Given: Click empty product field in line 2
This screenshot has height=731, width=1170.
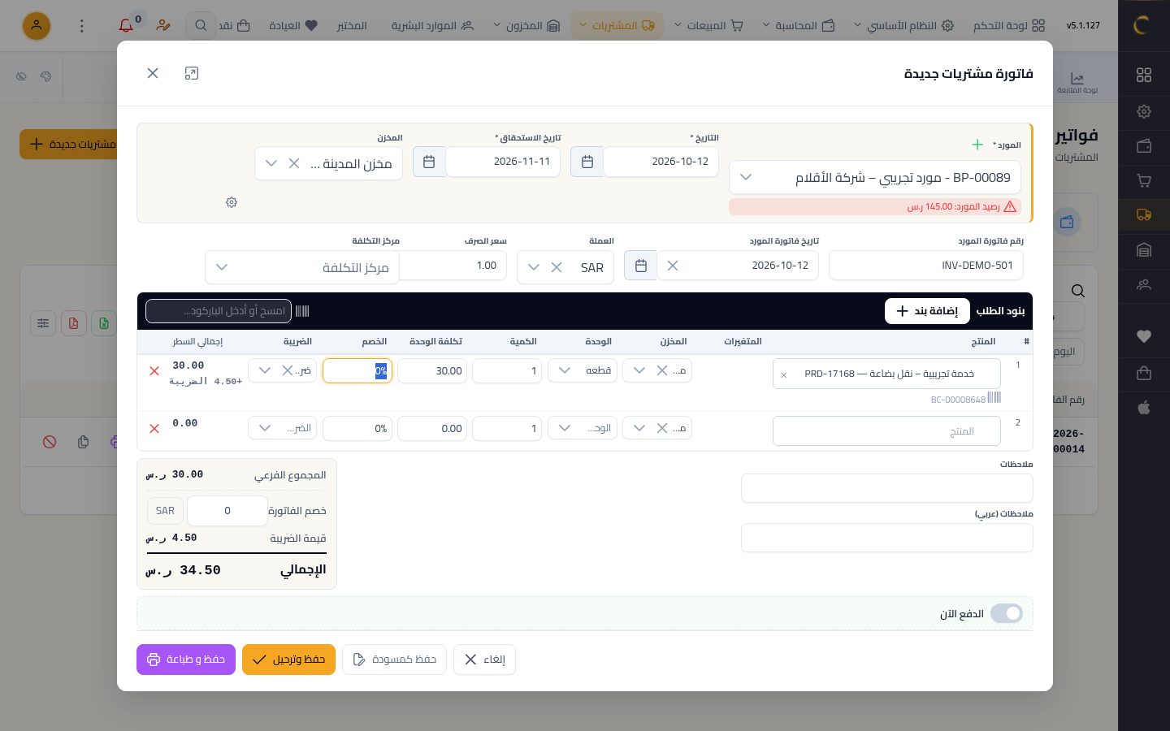Looking at the screenshot, I should (x=886, y=431).
